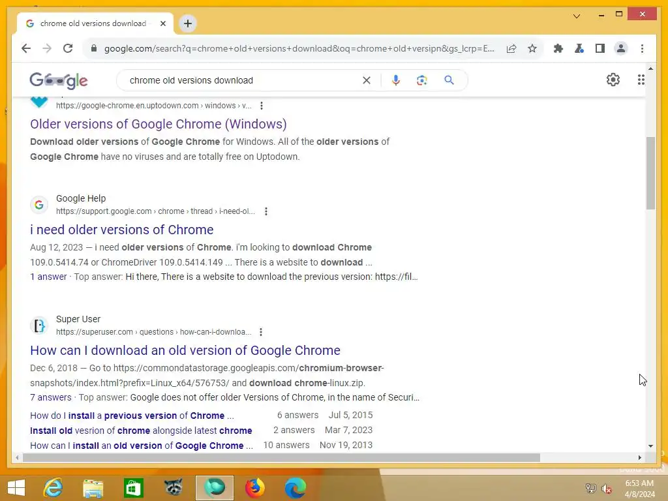Viewport: 668px width, 501px height.
Task: Open the Extensions puzzle icon
Action: click(558, 48)
